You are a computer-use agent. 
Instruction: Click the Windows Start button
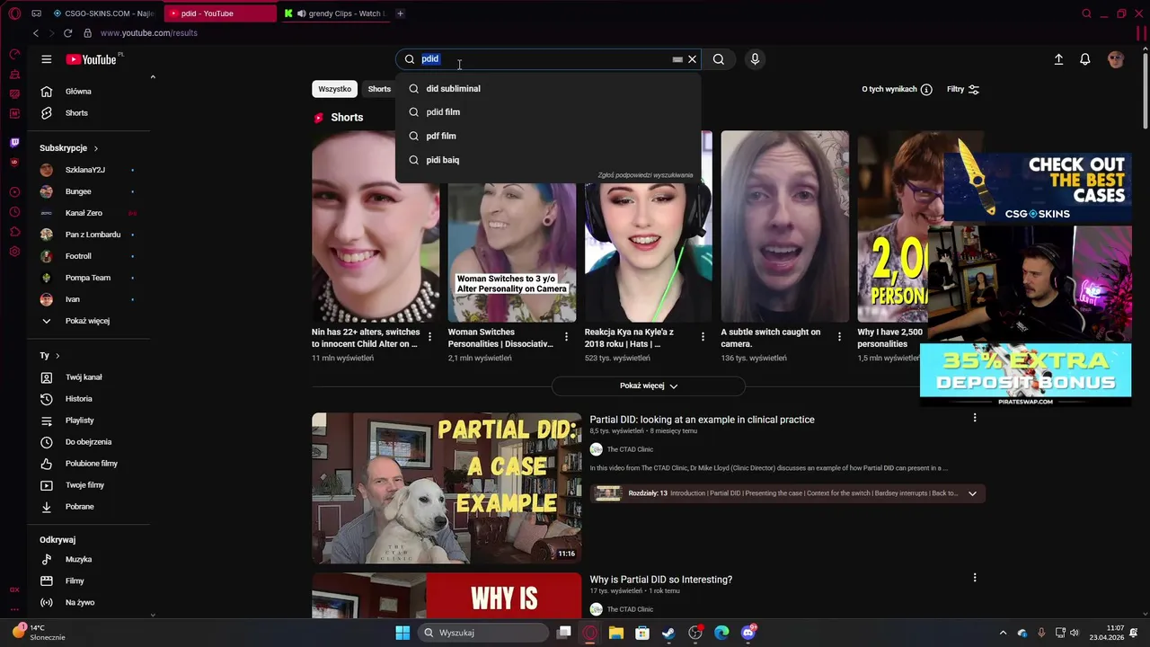[x=402, y=633]
